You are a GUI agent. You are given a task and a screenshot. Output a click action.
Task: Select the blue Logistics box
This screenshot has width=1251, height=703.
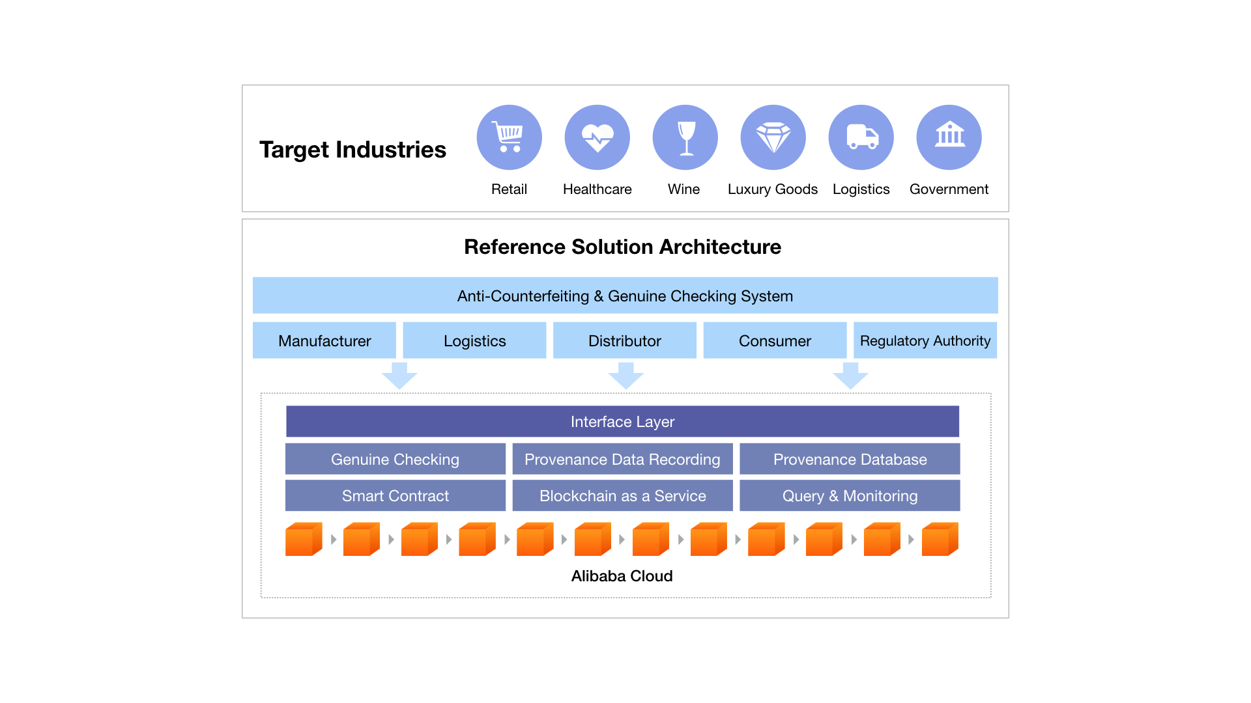(x=474, y=340)
